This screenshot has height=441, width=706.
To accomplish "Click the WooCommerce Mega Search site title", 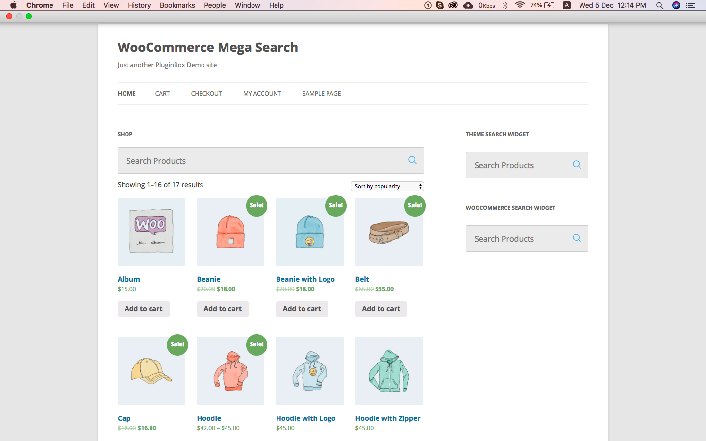I will [x=208, y=48].
